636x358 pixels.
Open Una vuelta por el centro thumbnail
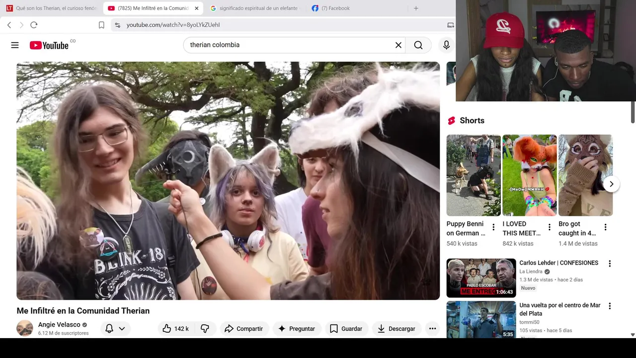pyautogui.click(x=481, y=320)
